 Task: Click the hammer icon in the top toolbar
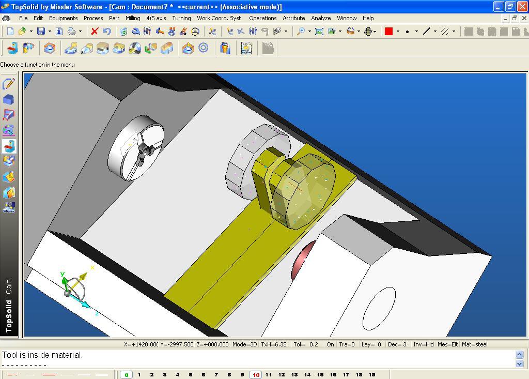point(160,32)
